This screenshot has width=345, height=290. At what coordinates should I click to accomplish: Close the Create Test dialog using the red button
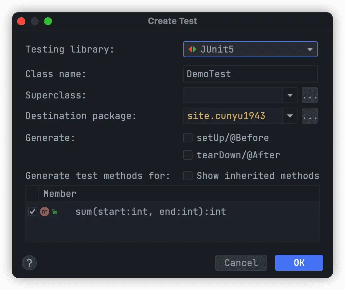pos(21,21)
